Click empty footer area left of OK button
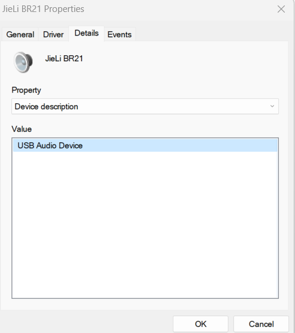Viewport: 295px width, 333px height. [x=86, y=323]
